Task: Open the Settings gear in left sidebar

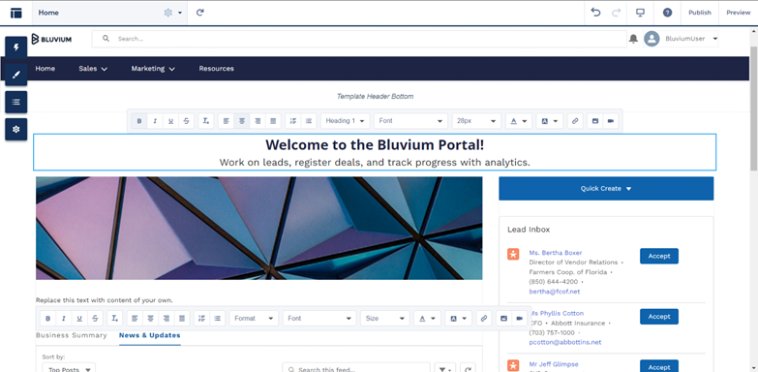Action: coord(16,130)
